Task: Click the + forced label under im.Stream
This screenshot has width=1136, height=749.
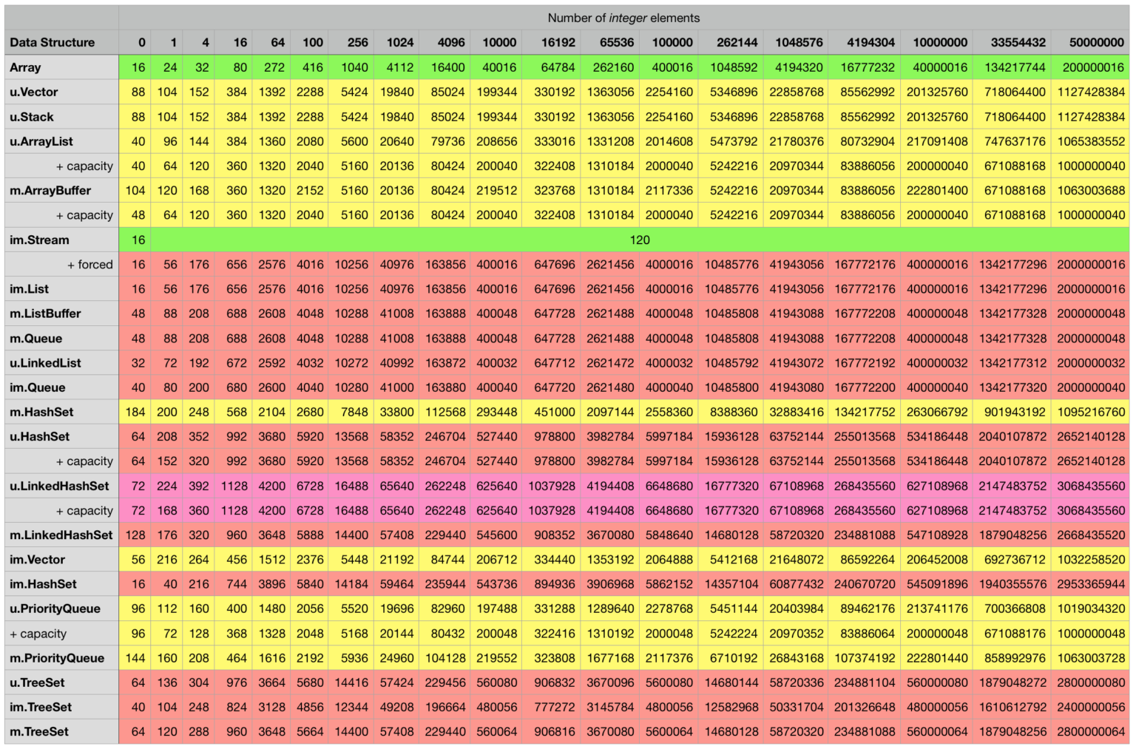Action: coord(91,264)
